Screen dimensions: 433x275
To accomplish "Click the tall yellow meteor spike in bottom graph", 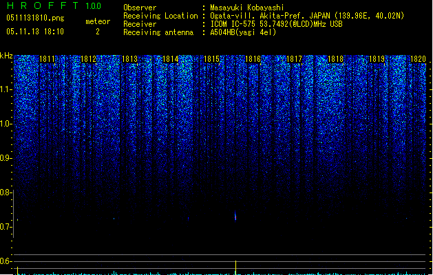I will pos(235,267).
